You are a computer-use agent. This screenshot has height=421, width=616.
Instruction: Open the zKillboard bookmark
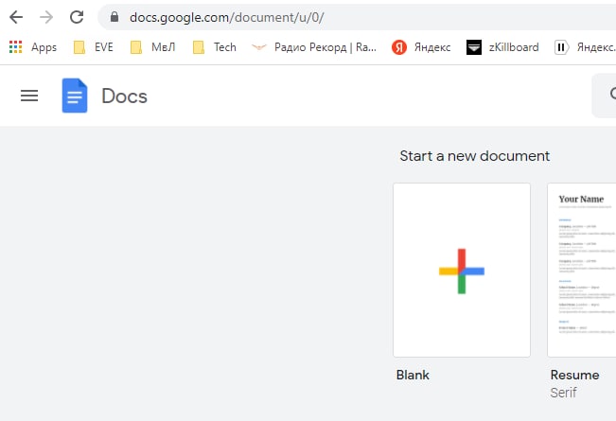pos(502,47)
